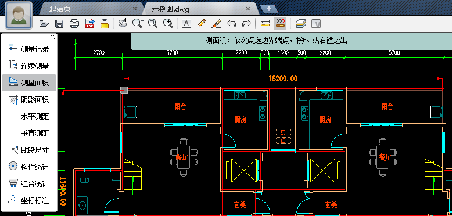Click the left 玄关 room label
The width and height of the screenshot is (452, 216).
[x=240, y=205]
